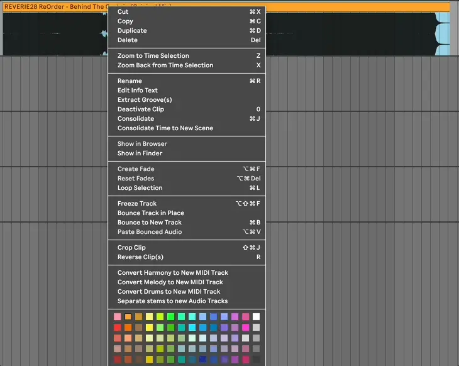Select Convert Harmony to New MIDI Track
The width and height of the screenshot is (459, 366).
187,272
